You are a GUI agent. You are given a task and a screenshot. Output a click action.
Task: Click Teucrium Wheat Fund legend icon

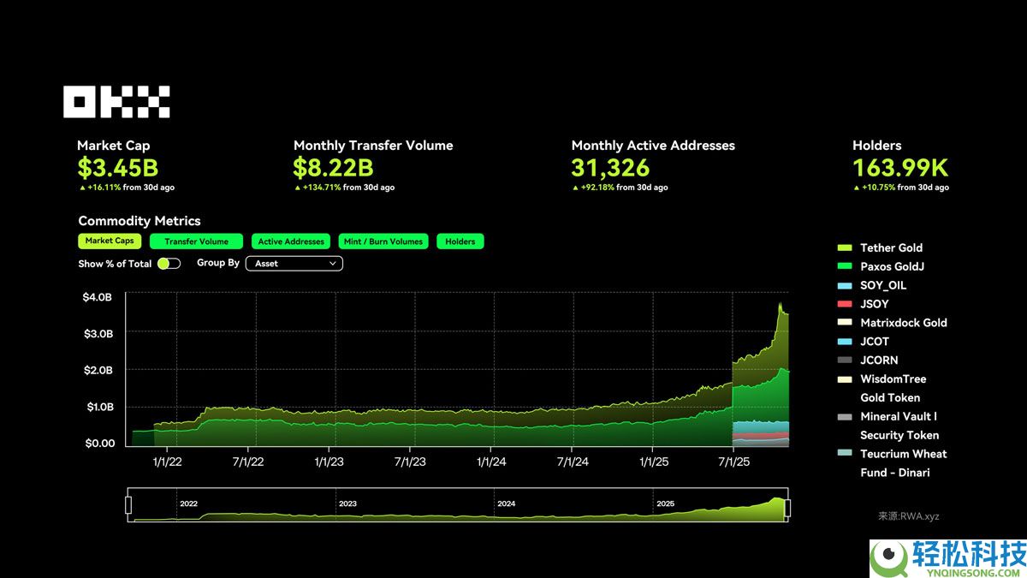pos(845,454)
